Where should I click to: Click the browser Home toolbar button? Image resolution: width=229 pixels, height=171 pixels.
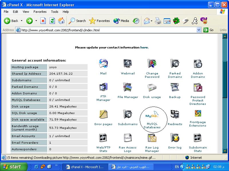61,21
